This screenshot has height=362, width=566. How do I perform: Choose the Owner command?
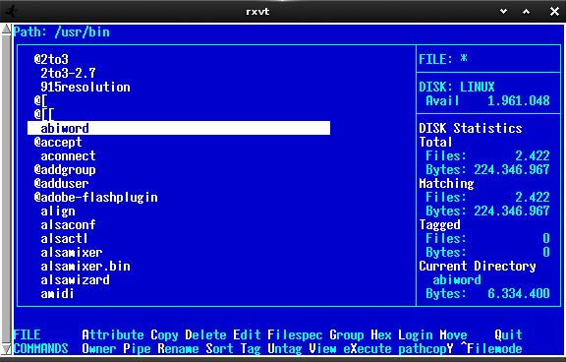[x=99, y=348]
